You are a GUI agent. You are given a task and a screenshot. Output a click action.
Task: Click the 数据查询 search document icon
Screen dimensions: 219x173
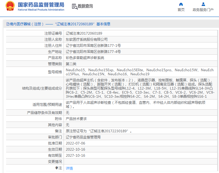[x=75, y=7]
